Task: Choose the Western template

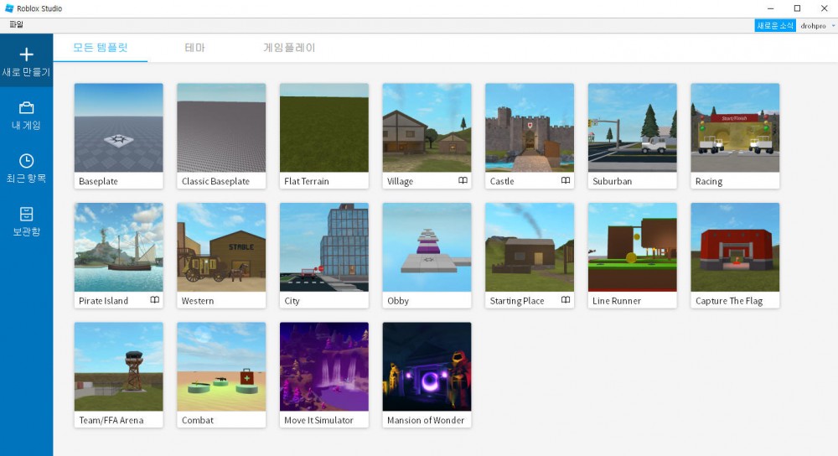Action: 221,255
